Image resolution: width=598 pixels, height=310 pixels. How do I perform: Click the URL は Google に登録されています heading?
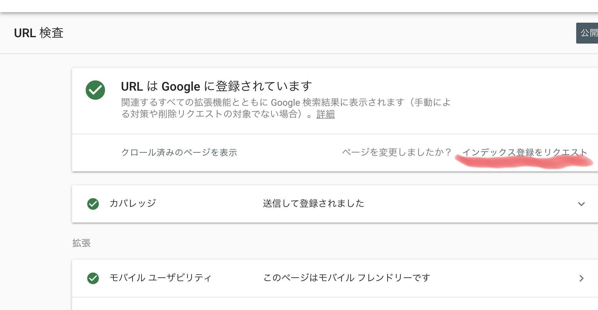coord(217,86)
